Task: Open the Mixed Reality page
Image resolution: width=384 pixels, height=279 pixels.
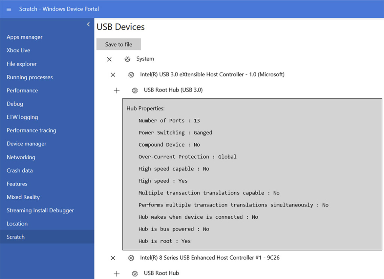Action: (23, 197)
